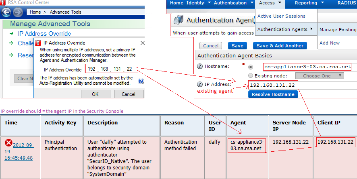Close the IP Address Override dialog
Screen dimensions: 357x179
[x=141, y=43]
